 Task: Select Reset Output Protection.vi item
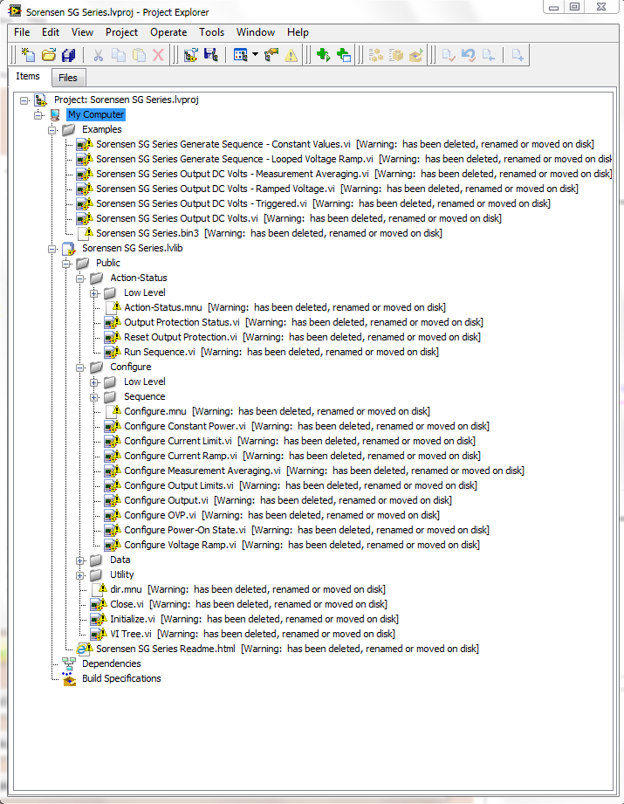(x=181, y=337)
